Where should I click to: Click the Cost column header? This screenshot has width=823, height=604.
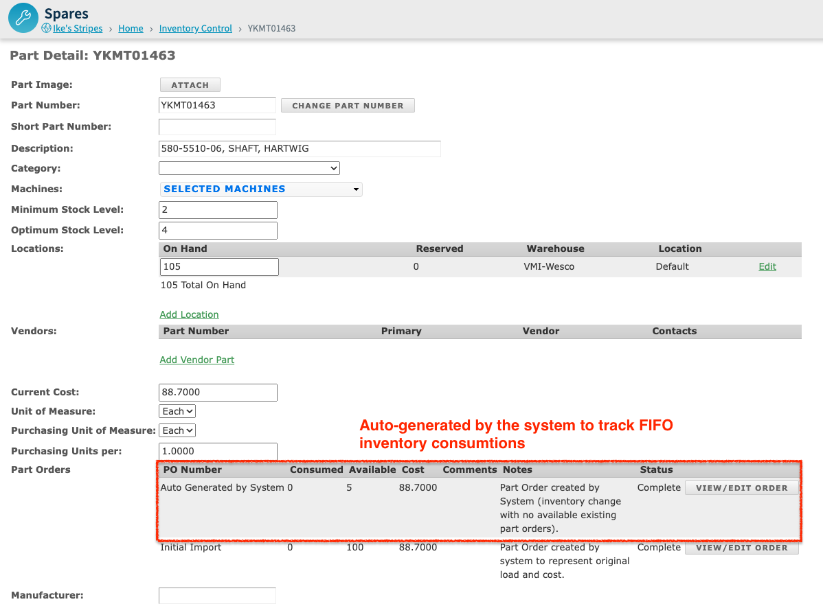pyautogui.click(x=413, y=469)
